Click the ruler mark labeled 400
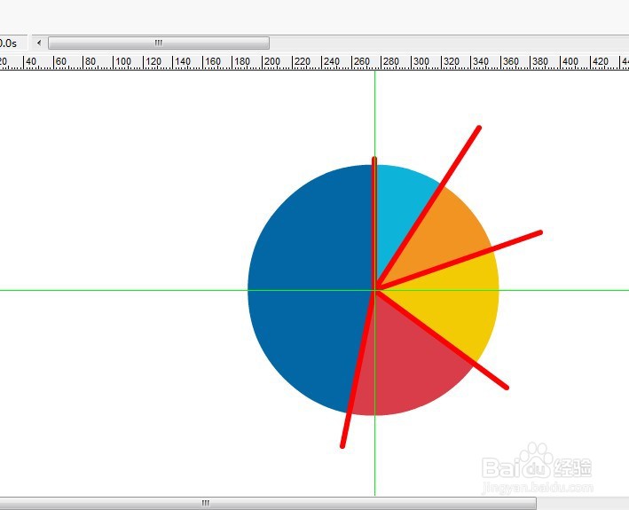Viewport: 629px width, 510px height. [570, 62]
